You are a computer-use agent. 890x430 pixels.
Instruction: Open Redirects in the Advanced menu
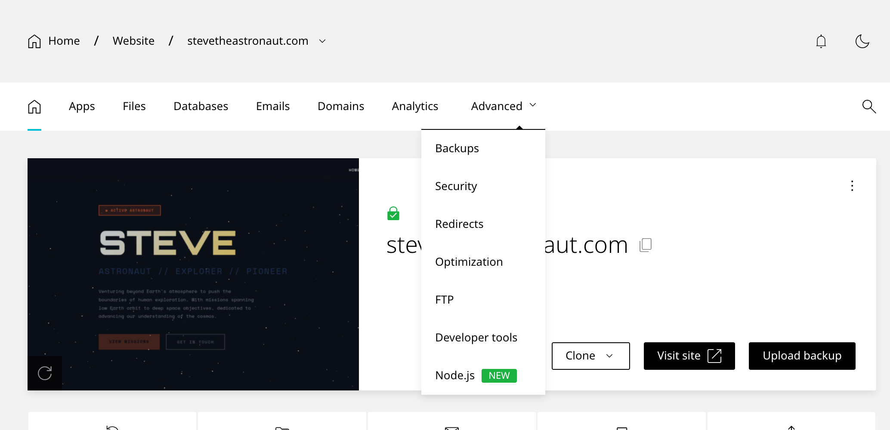click(459, 224)
